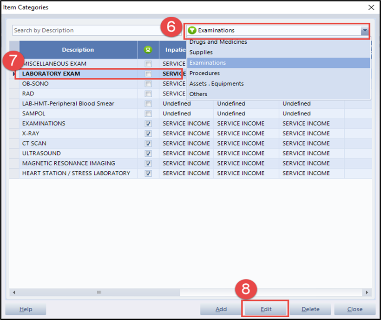The width and height of the screenshot is (381, 320).
Task: Enable checkbox for SAMPOL row
Action: pos(148,113)
